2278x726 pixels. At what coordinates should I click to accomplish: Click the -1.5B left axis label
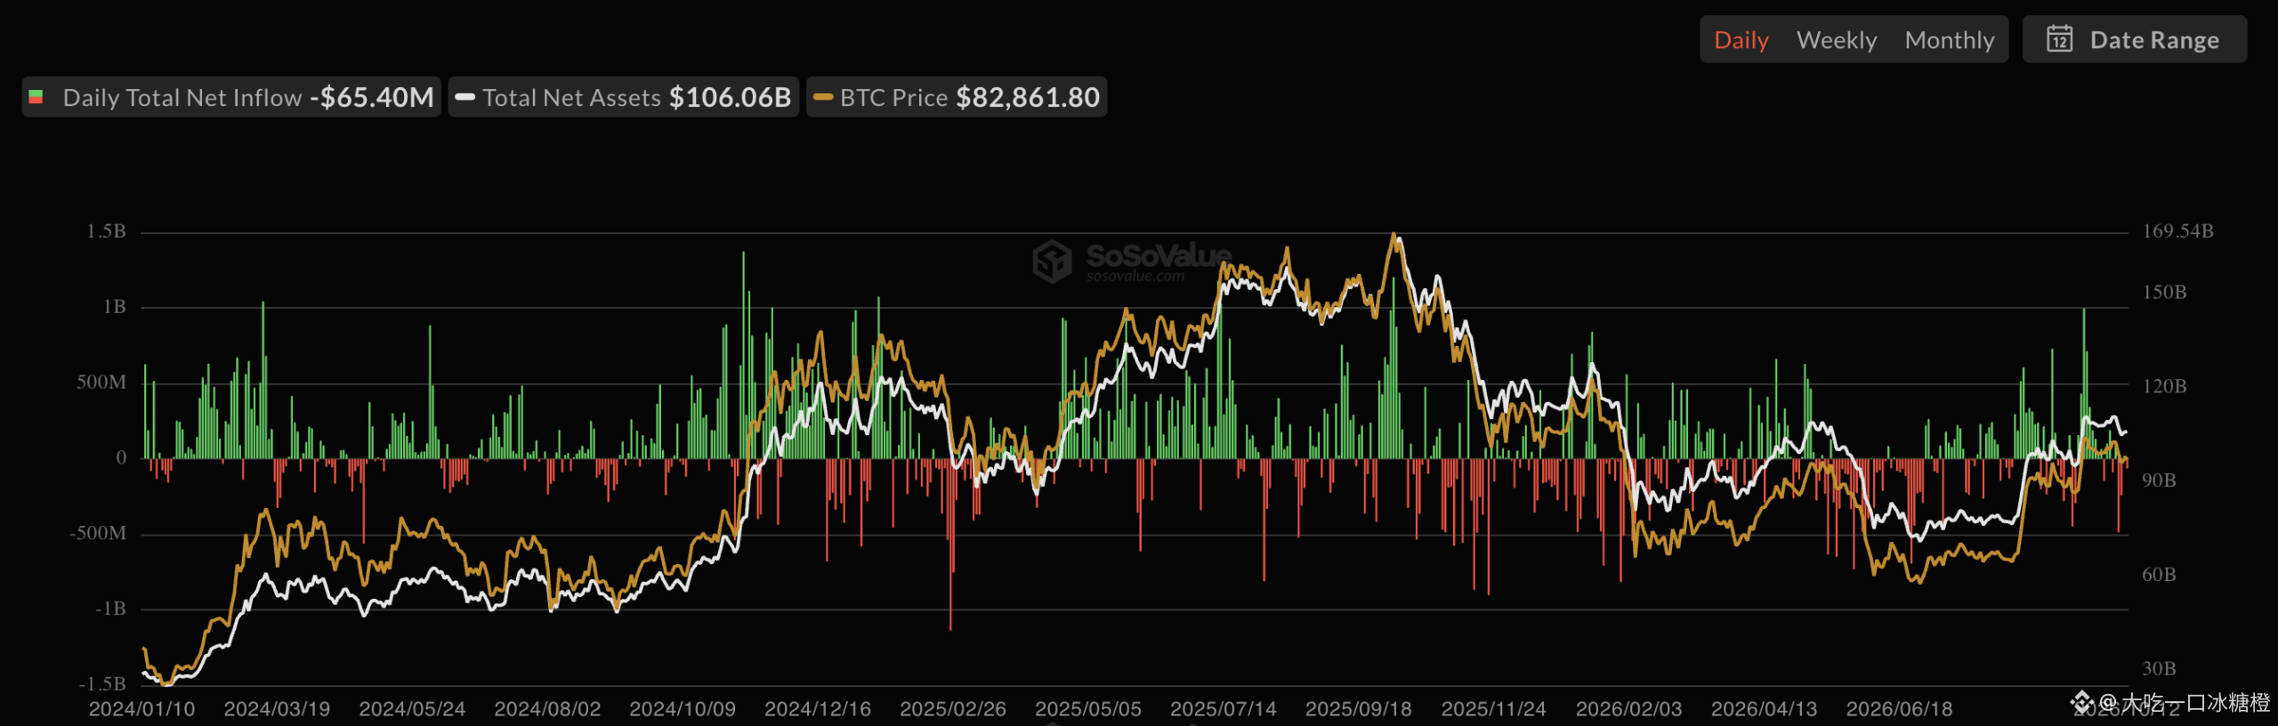[102, 684]
